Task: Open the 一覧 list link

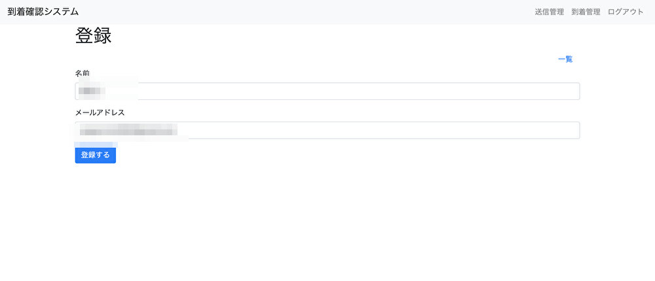Action: [565, 59]
